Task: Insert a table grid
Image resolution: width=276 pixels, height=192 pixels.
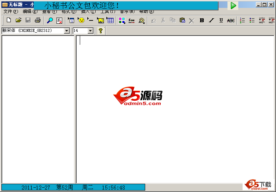Action: click(110, 20)
